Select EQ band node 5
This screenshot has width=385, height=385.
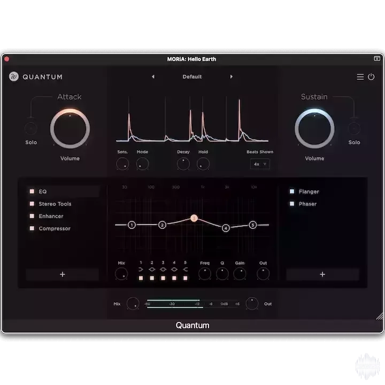coord(252,225)
